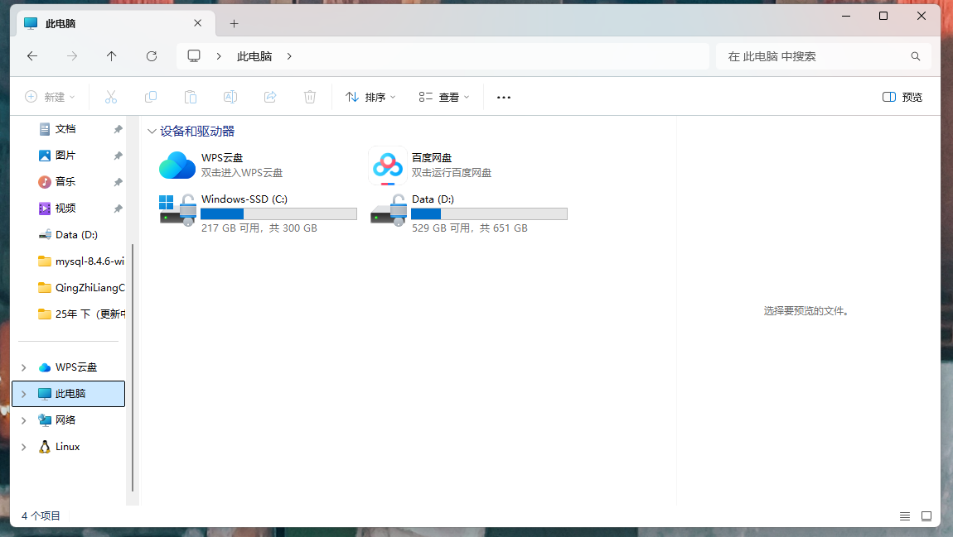953x537 pixels.
Task: Click the back navigation arrow
Action: click(32, 56)
